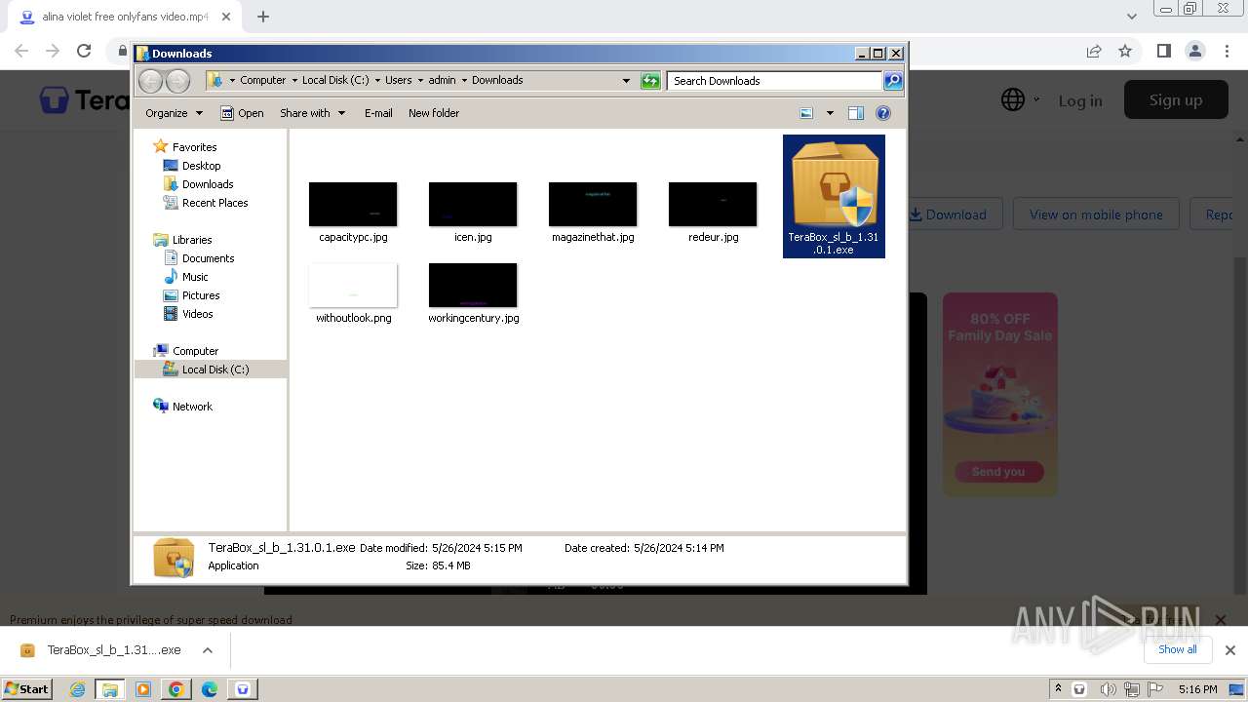Viewport: 1248px width, 702px height.
Task: Open Pictures library
Action: 201,295
